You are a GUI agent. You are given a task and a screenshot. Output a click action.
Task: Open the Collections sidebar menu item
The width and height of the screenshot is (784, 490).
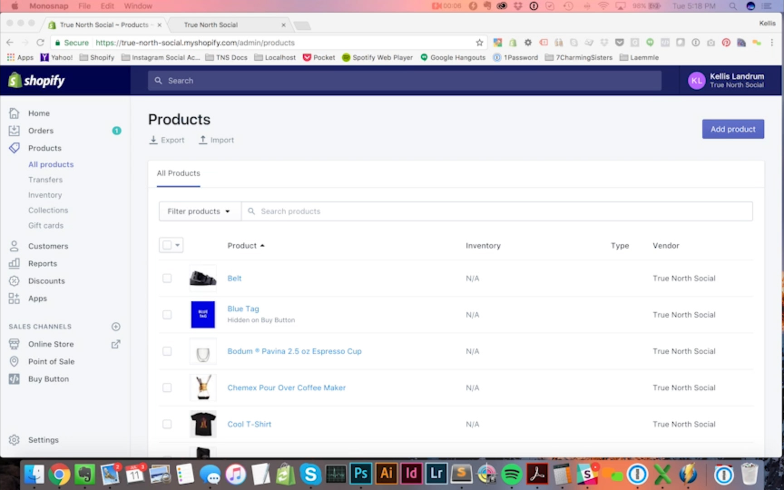click(48, 211)
